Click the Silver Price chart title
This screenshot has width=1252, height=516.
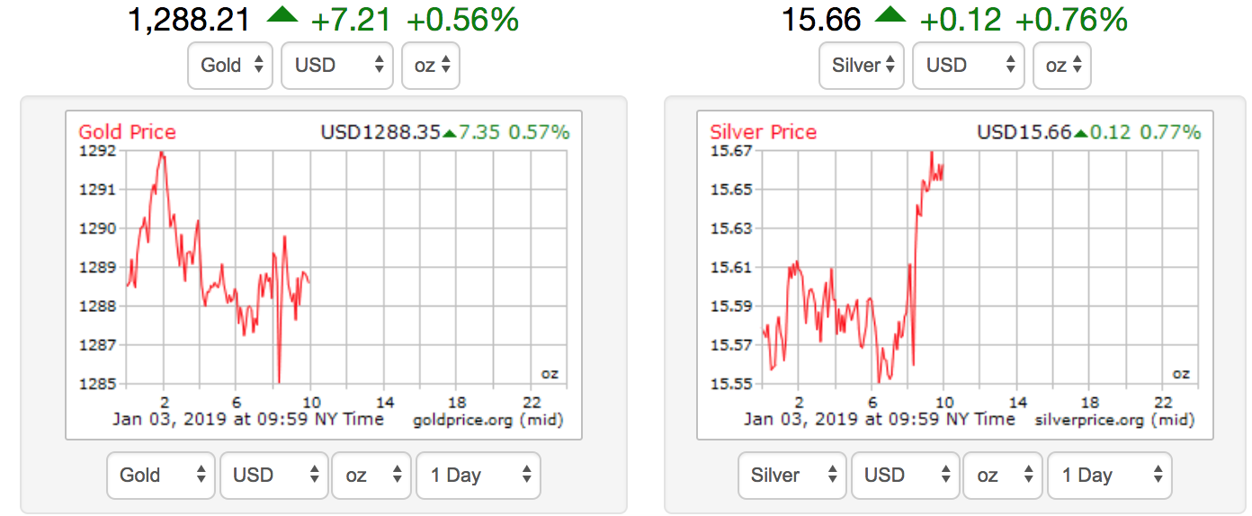coord(764,132)
